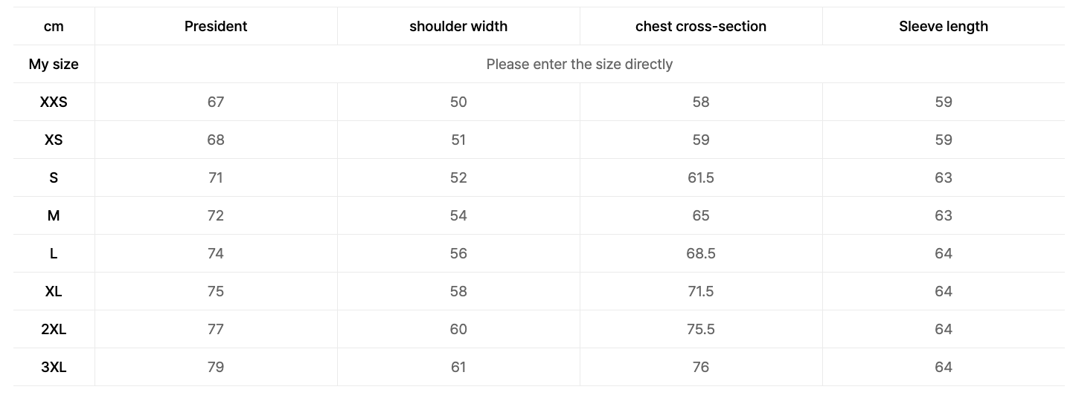Screen dimensions: 1073x404
Task: Click President value 79 for 3XL
Action: pos(216,368)
